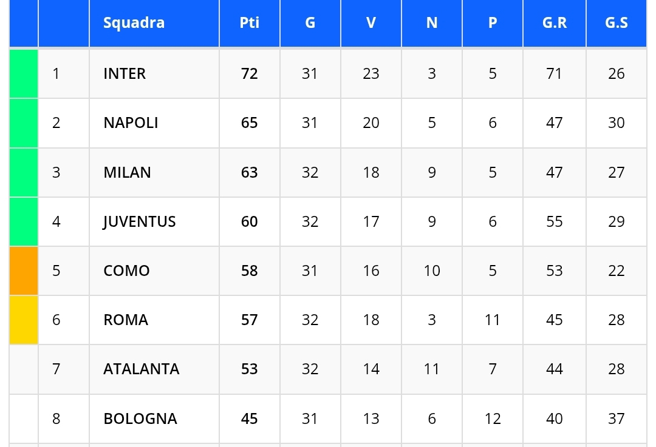The image size is (656, 447).
Task: Click Atalanta's 53 points cell
Action: (249, 369)
